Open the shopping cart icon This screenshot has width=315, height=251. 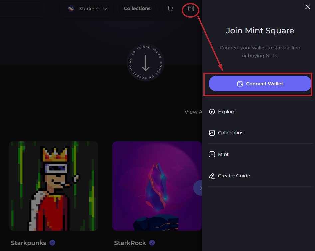(170, 9)
